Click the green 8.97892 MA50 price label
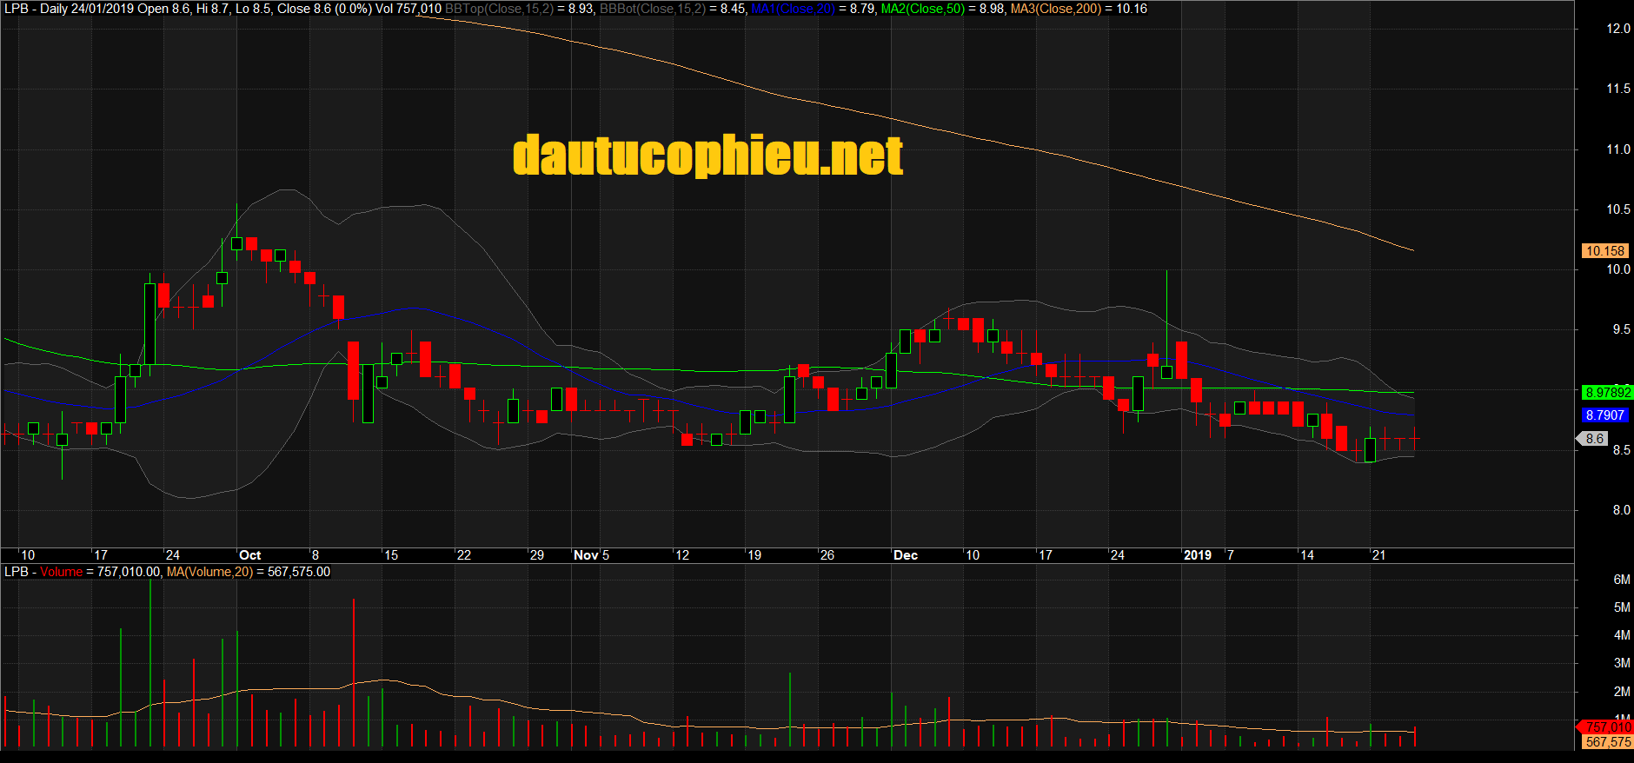The height and width of the screenshot is (763, 1634). coord(1607,393)
